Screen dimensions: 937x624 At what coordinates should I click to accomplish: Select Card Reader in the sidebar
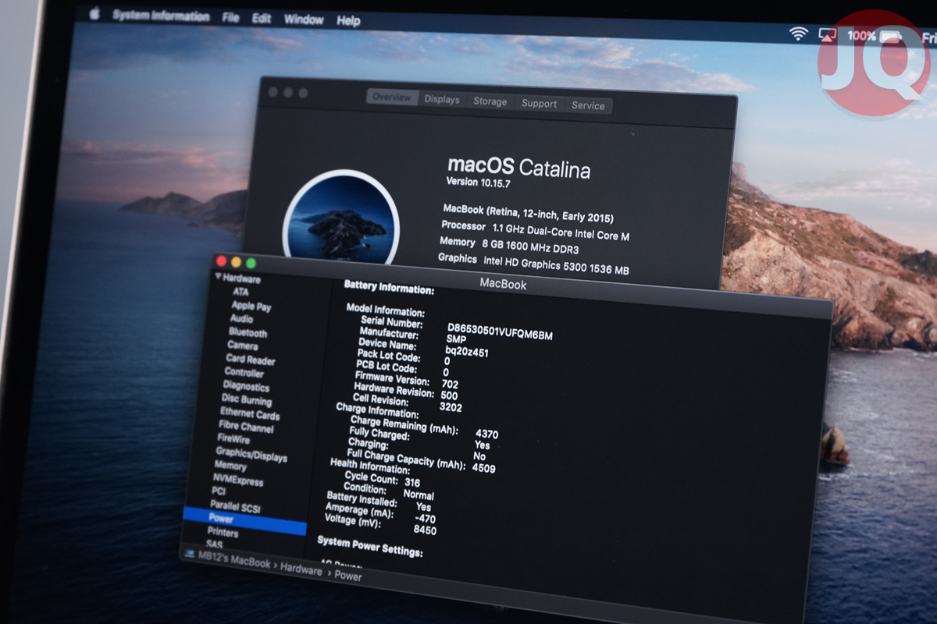[x=250, y=360]
